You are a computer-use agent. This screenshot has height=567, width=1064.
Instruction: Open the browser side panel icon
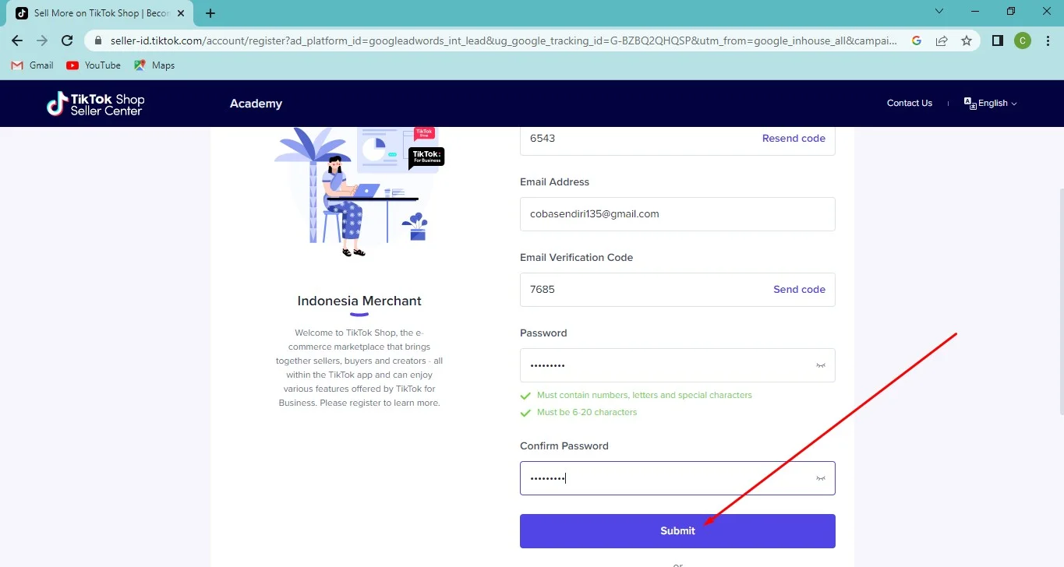tap(998, 40)
